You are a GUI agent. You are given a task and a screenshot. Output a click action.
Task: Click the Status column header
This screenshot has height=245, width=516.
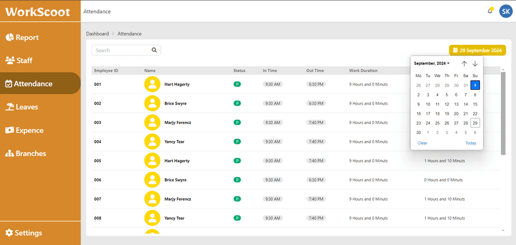point(239,70)
